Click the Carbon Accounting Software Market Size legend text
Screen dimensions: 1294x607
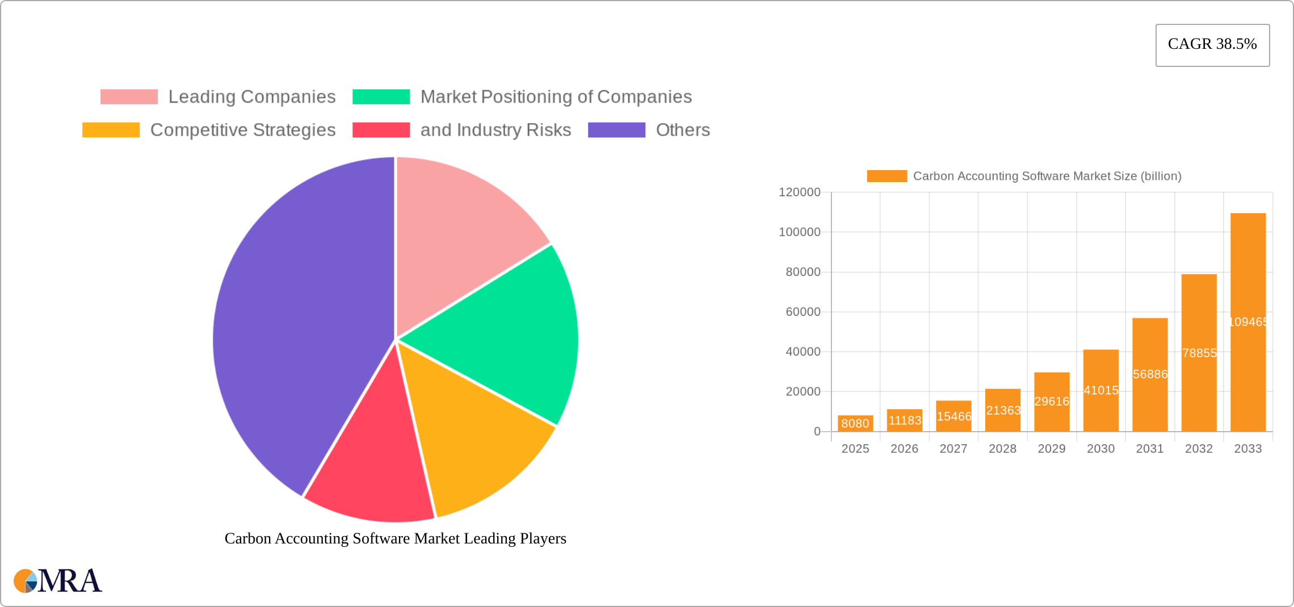(1047, 176)
